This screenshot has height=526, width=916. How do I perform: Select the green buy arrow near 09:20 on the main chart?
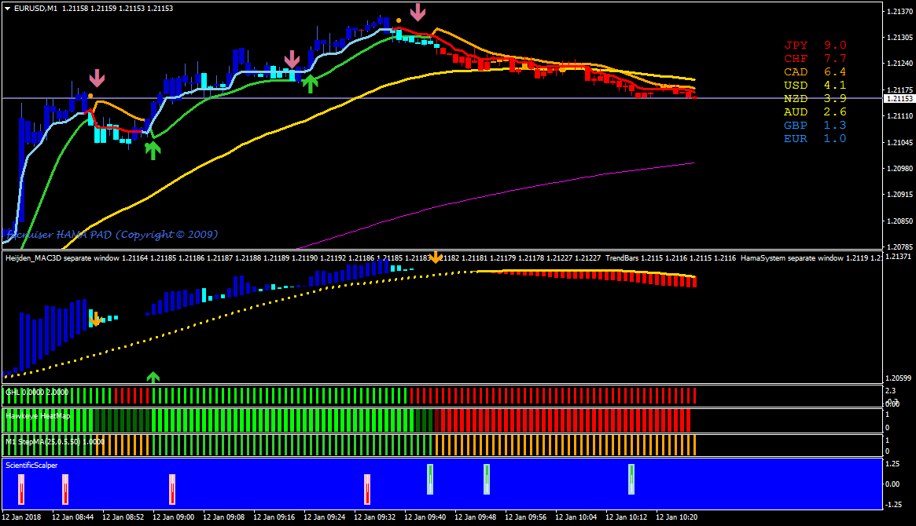pyautogui.click(x=311, y=84)
